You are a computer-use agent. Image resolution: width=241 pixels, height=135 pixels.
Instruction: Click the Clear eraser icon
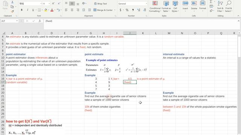211,11
